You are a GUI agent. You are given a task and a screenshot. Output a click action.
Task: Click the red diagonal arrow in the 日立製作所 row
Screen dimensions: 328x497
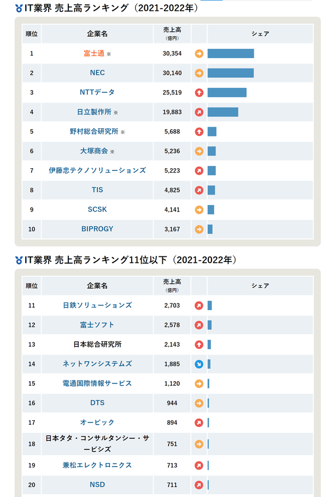(199, 112)
